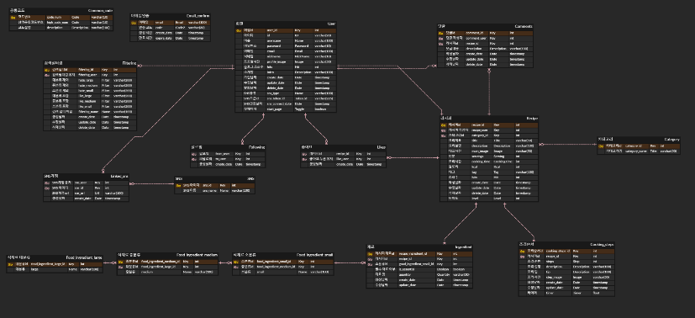Select the quantity row in Ingredient table
695x318 pixels.
(419, 274)
